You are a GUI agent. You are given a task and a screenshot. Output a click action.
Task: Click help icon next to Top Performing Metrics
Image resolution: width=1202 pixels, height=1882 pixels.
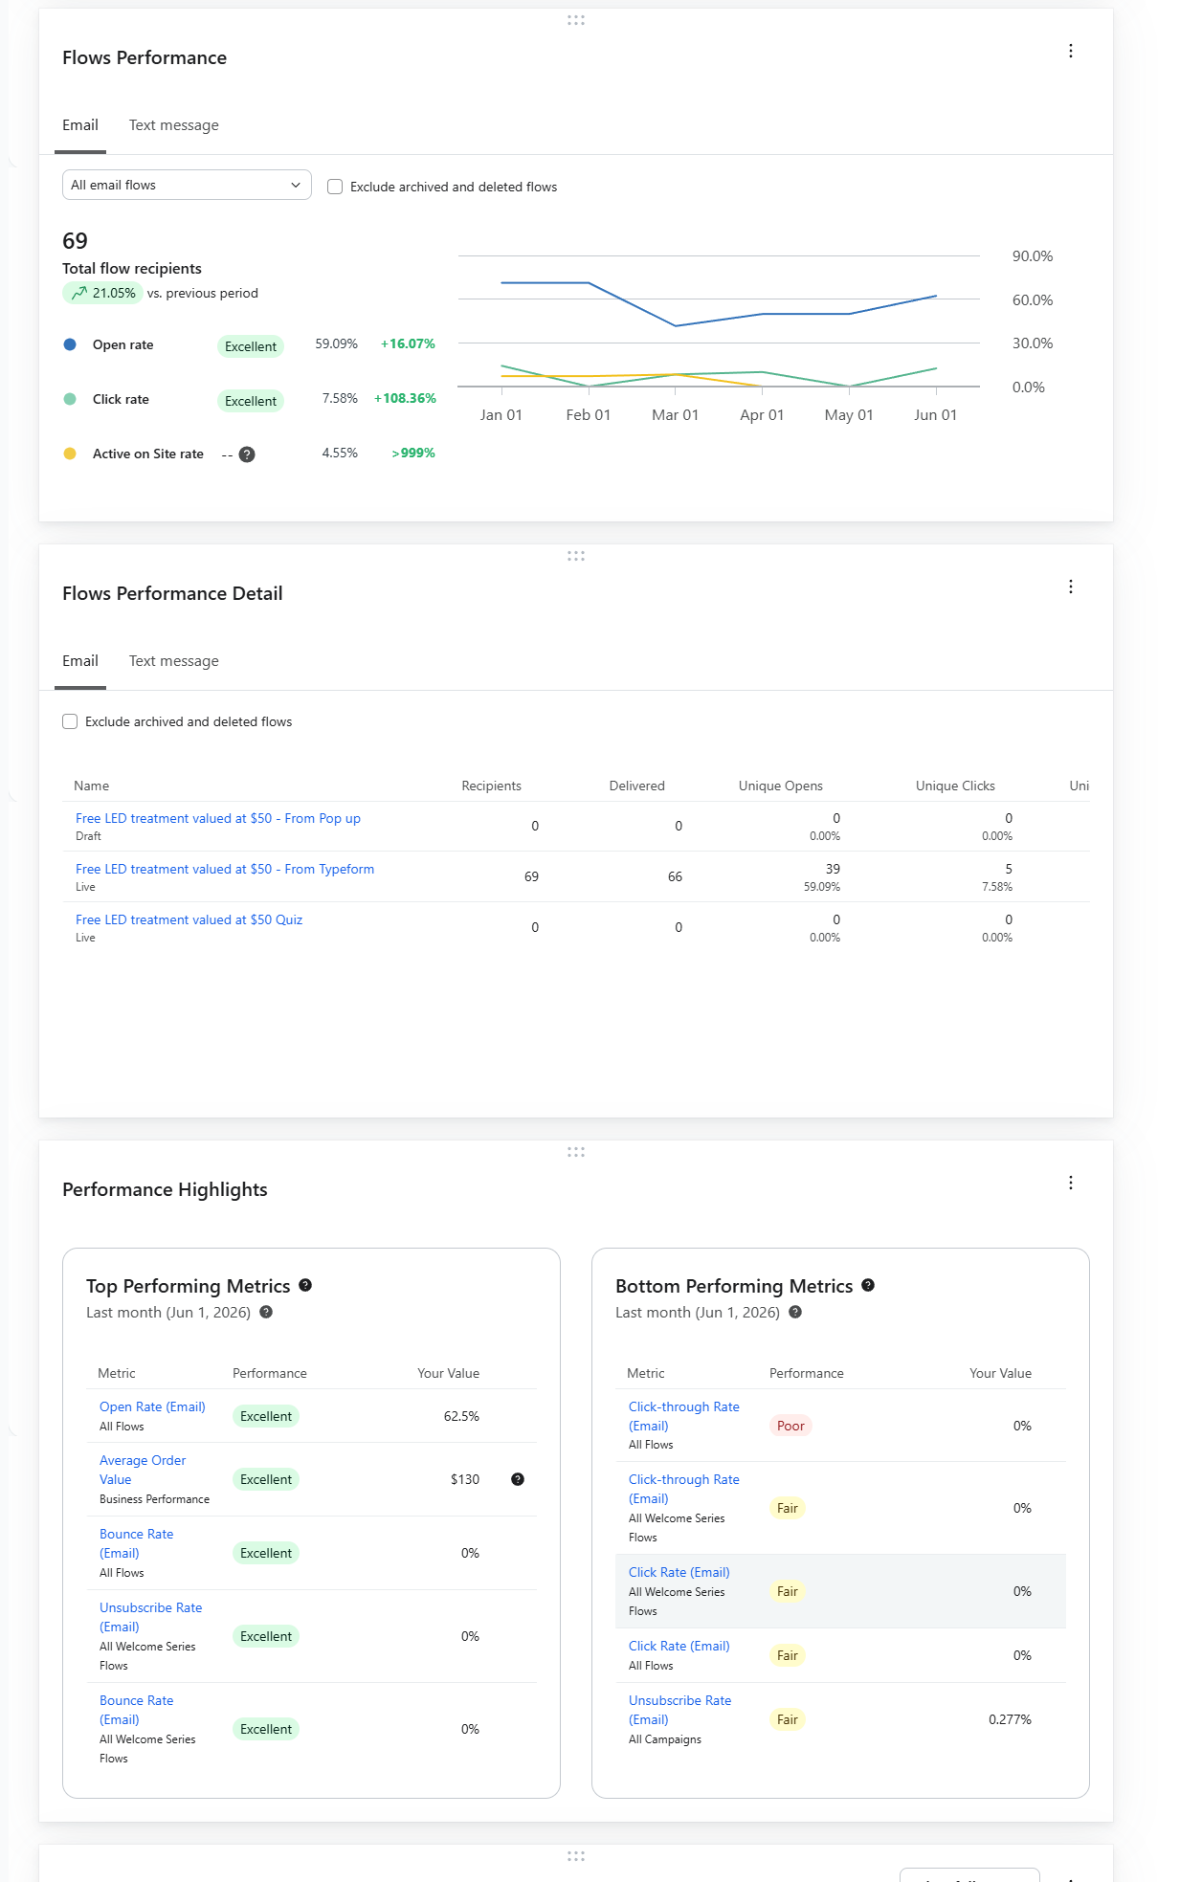[x=305, y=1285]
